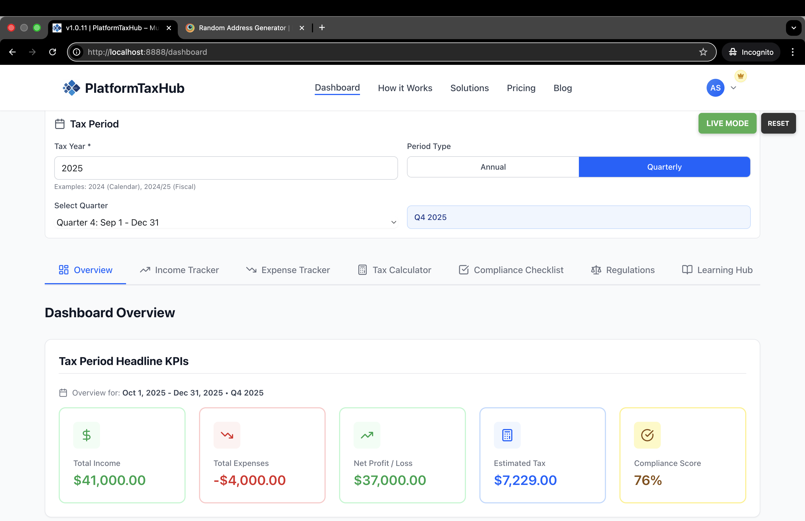Click the RESET button

tap(778, 123)
